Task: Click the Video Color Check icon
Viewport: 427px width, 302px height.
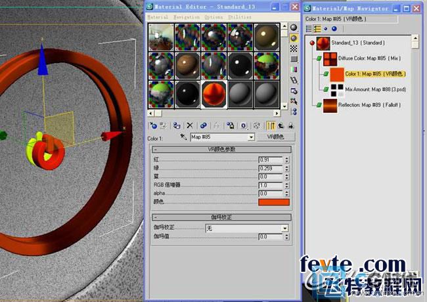Action: 294,70
